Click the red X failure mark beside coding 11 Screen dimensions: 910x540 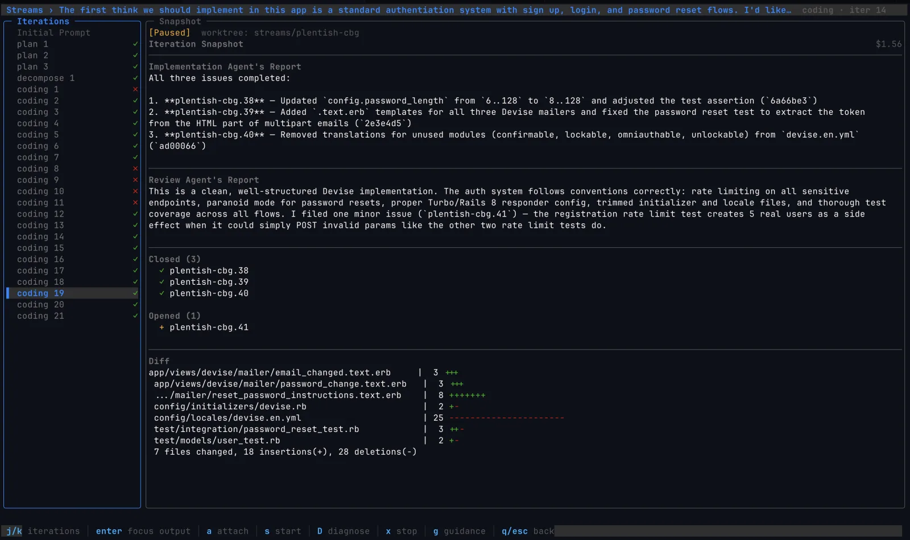pyautogui.click(x=135, y=203)
